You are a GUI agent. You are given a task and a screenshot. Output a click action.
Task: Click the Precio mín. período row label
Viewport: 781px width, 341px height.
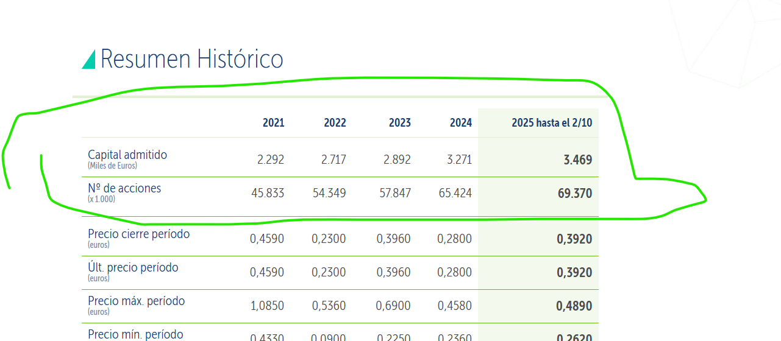click(x=135, y=334)
